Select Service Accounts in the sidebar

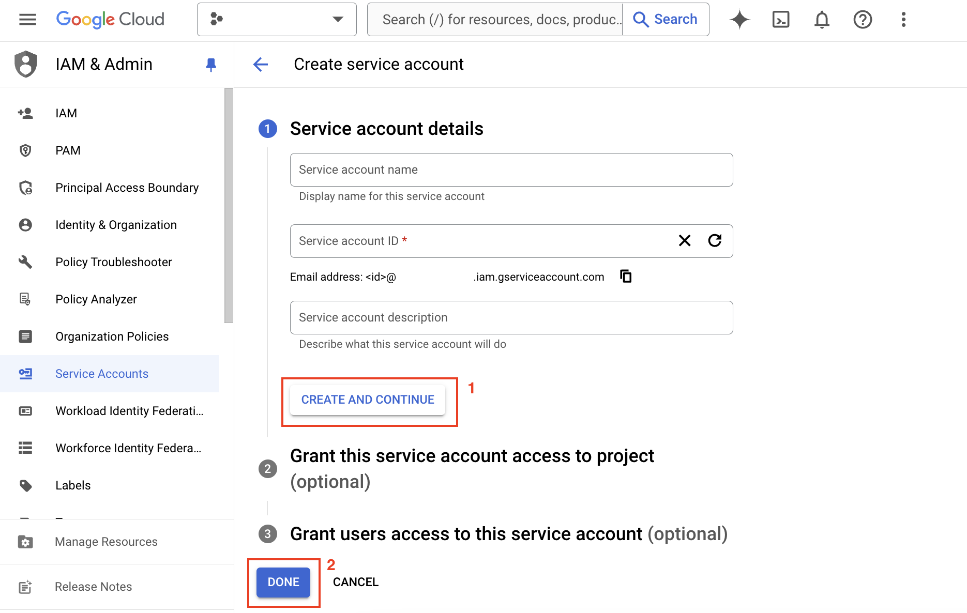pos(101,373)
